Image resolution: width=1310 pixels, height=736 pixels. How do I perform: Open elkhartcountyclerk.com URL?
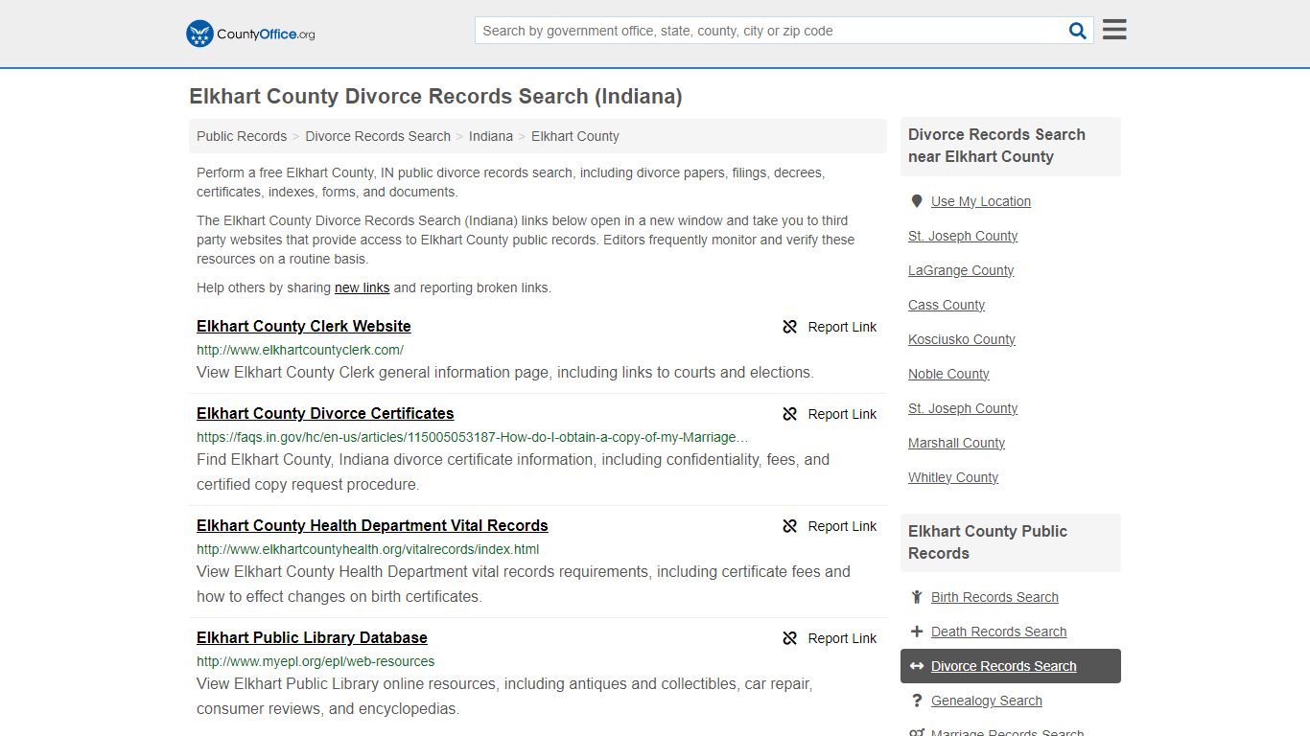click(x=300, y=350)
